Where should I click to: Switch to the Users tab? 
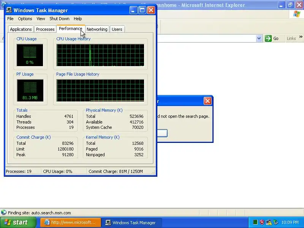(x=117, y=29)
